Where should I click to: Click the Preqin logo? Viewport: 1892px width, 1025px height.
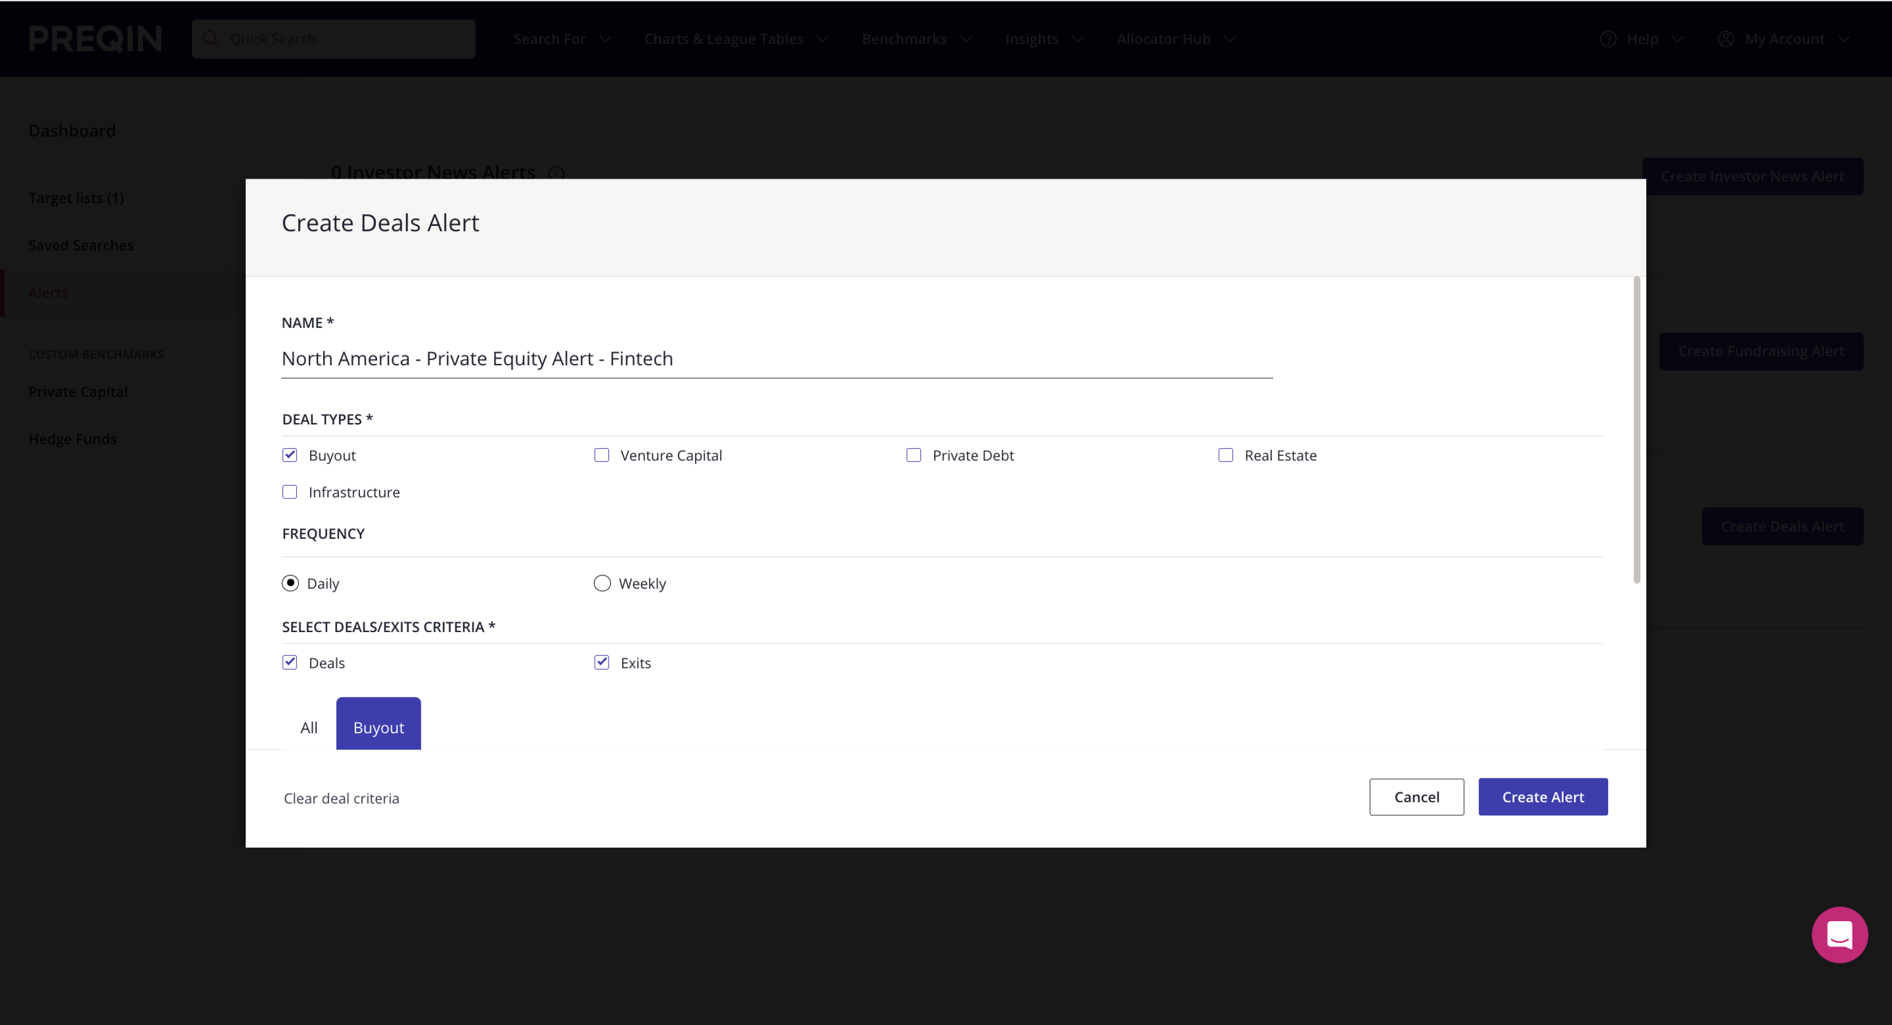pos(95,39)
